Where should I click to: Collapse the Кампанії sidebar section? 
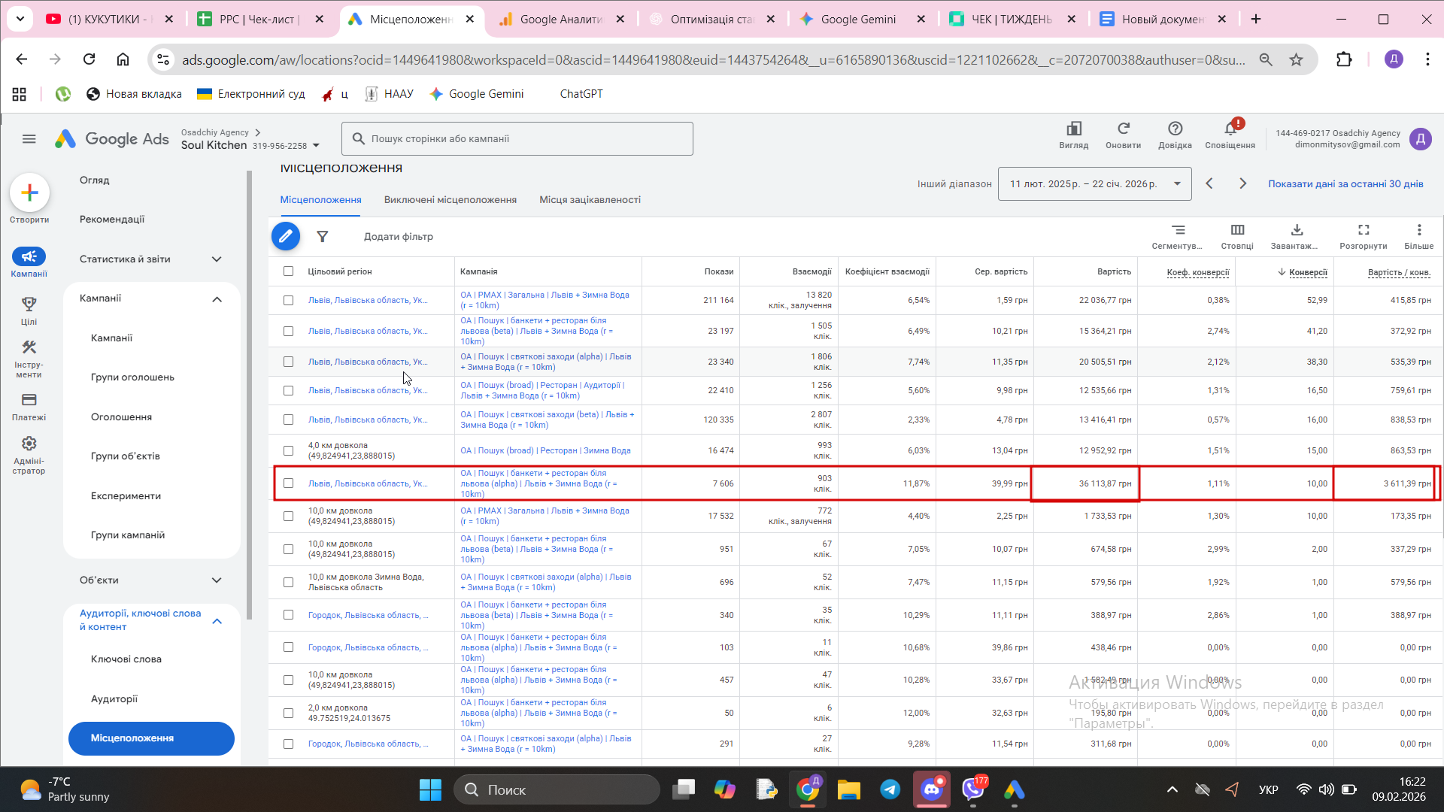[x=217, y=299]
